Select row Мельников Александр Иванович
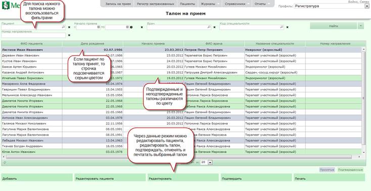Viewport: 371px width, 191px height. pos(181,95)
